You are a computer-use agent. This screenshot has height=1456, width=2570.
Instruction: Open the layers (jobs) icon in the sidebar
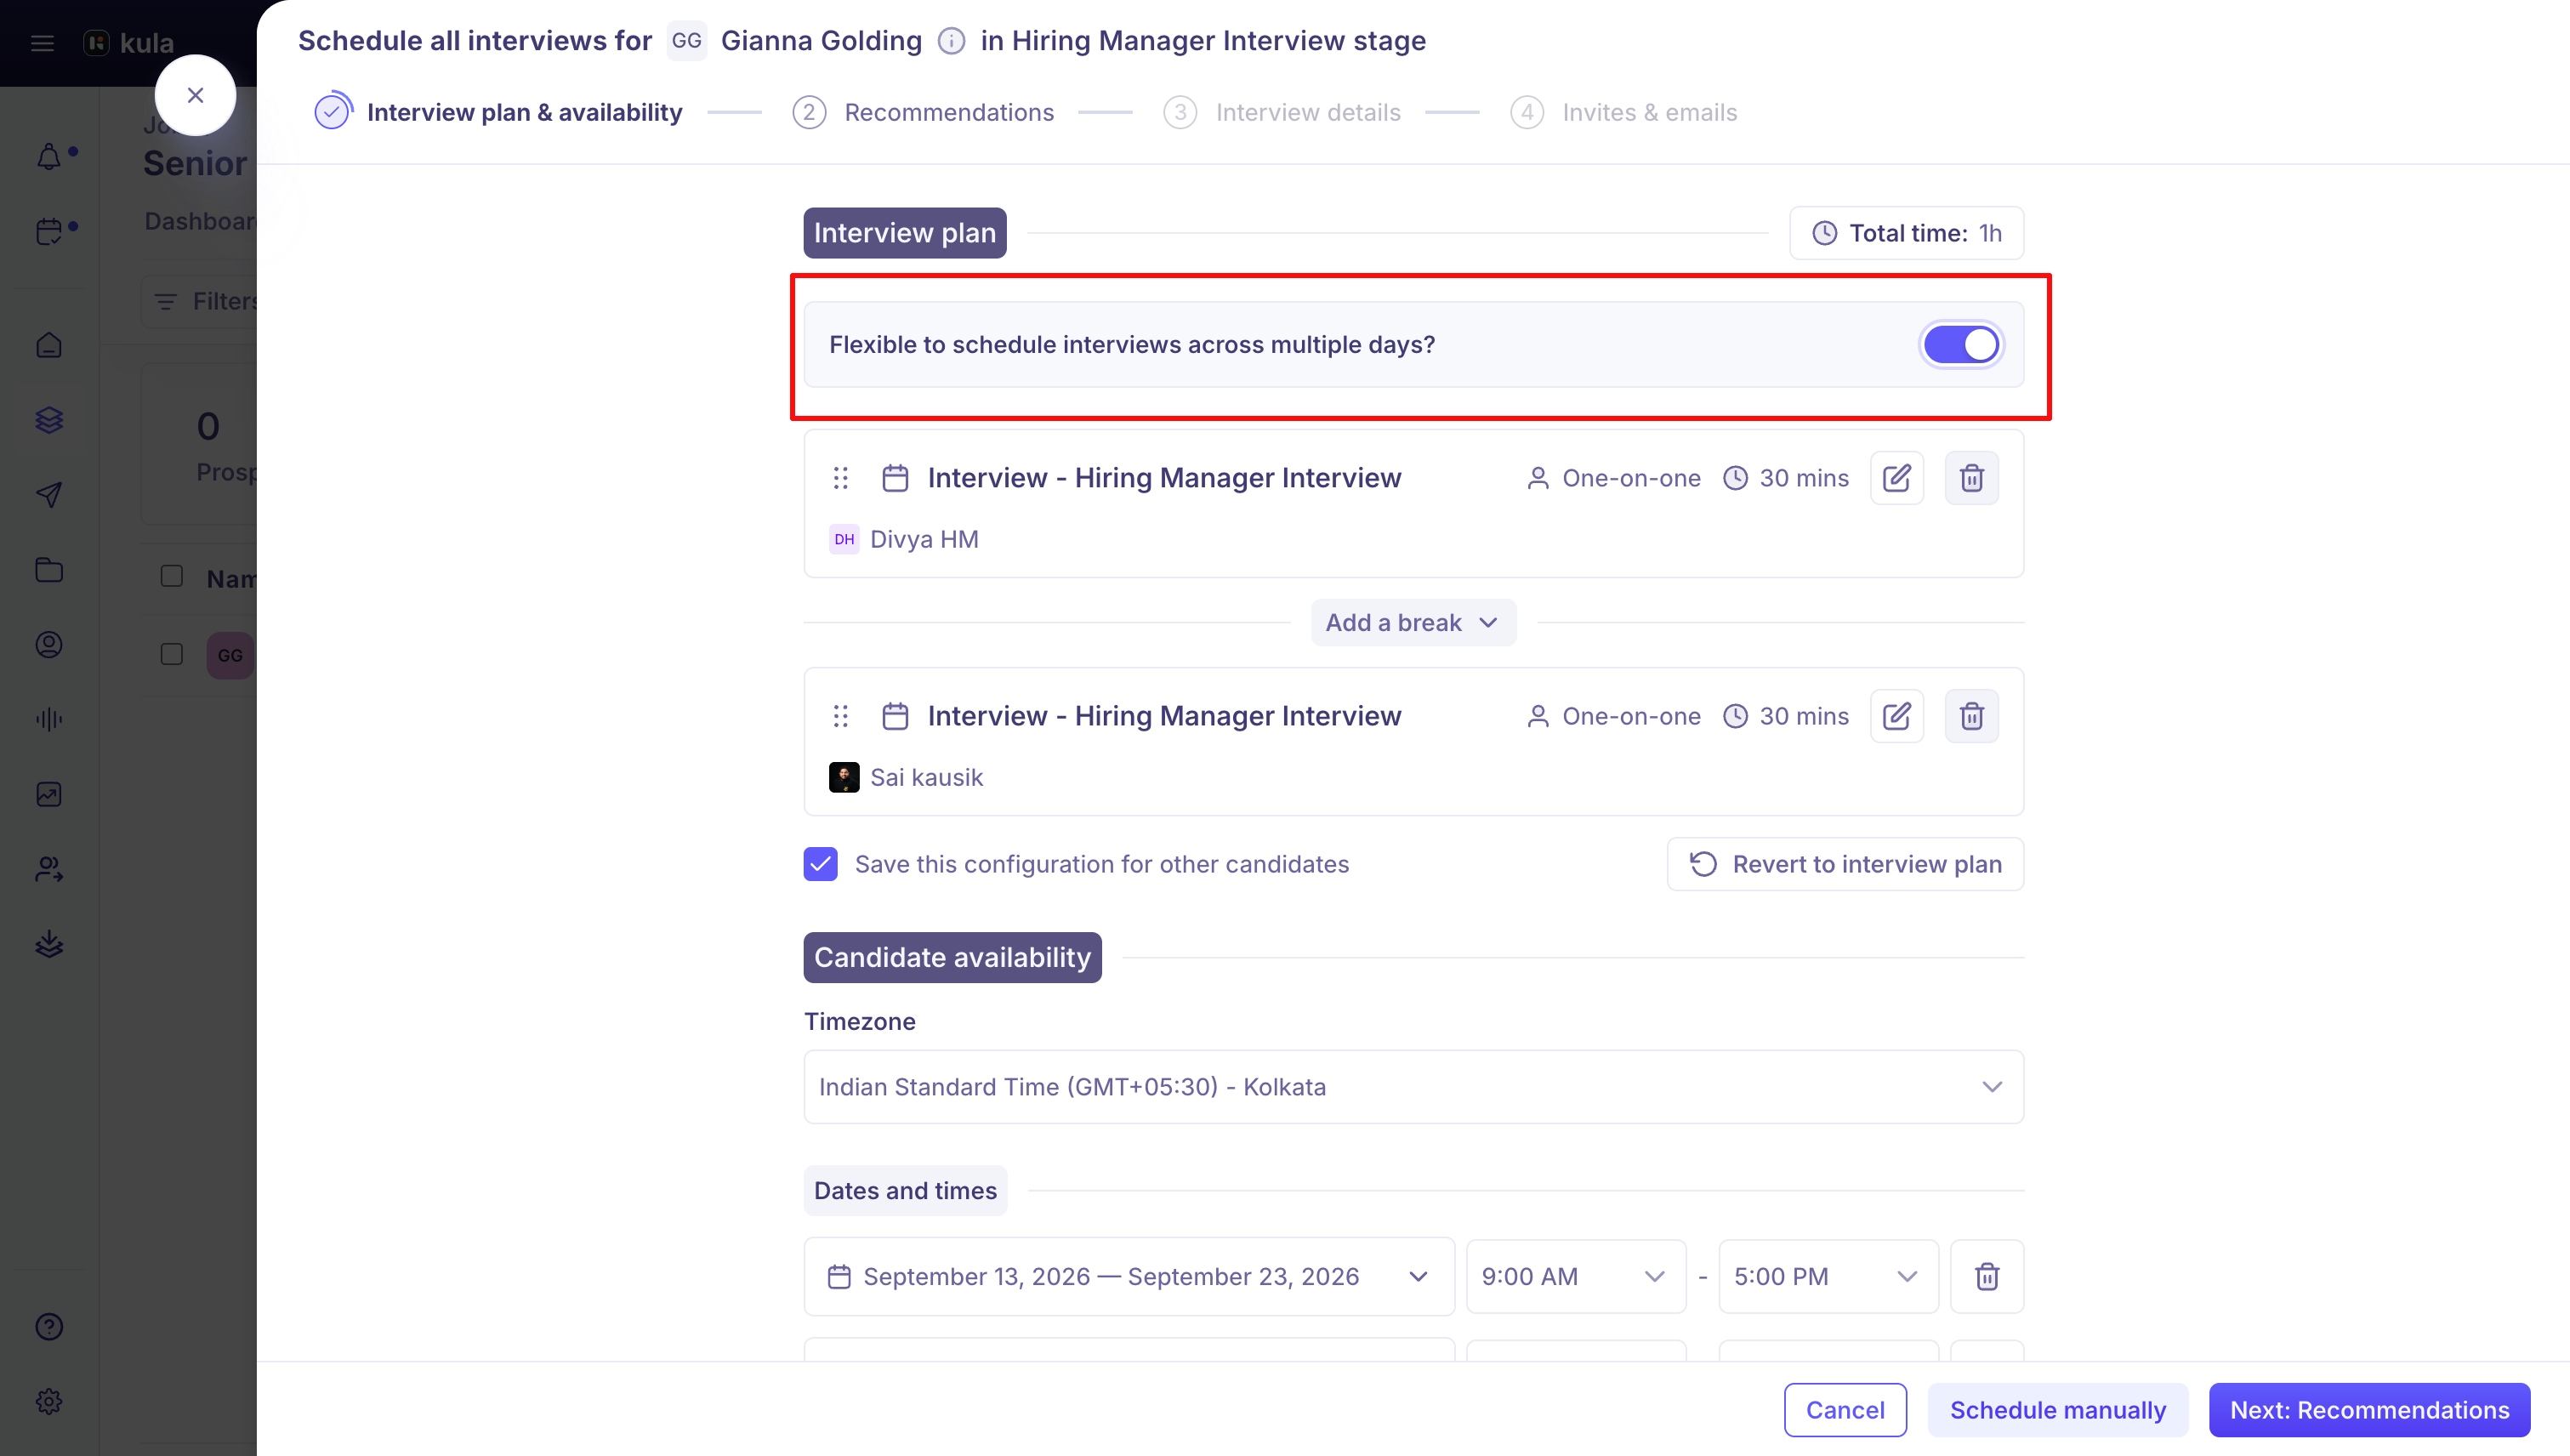point(49,420)
